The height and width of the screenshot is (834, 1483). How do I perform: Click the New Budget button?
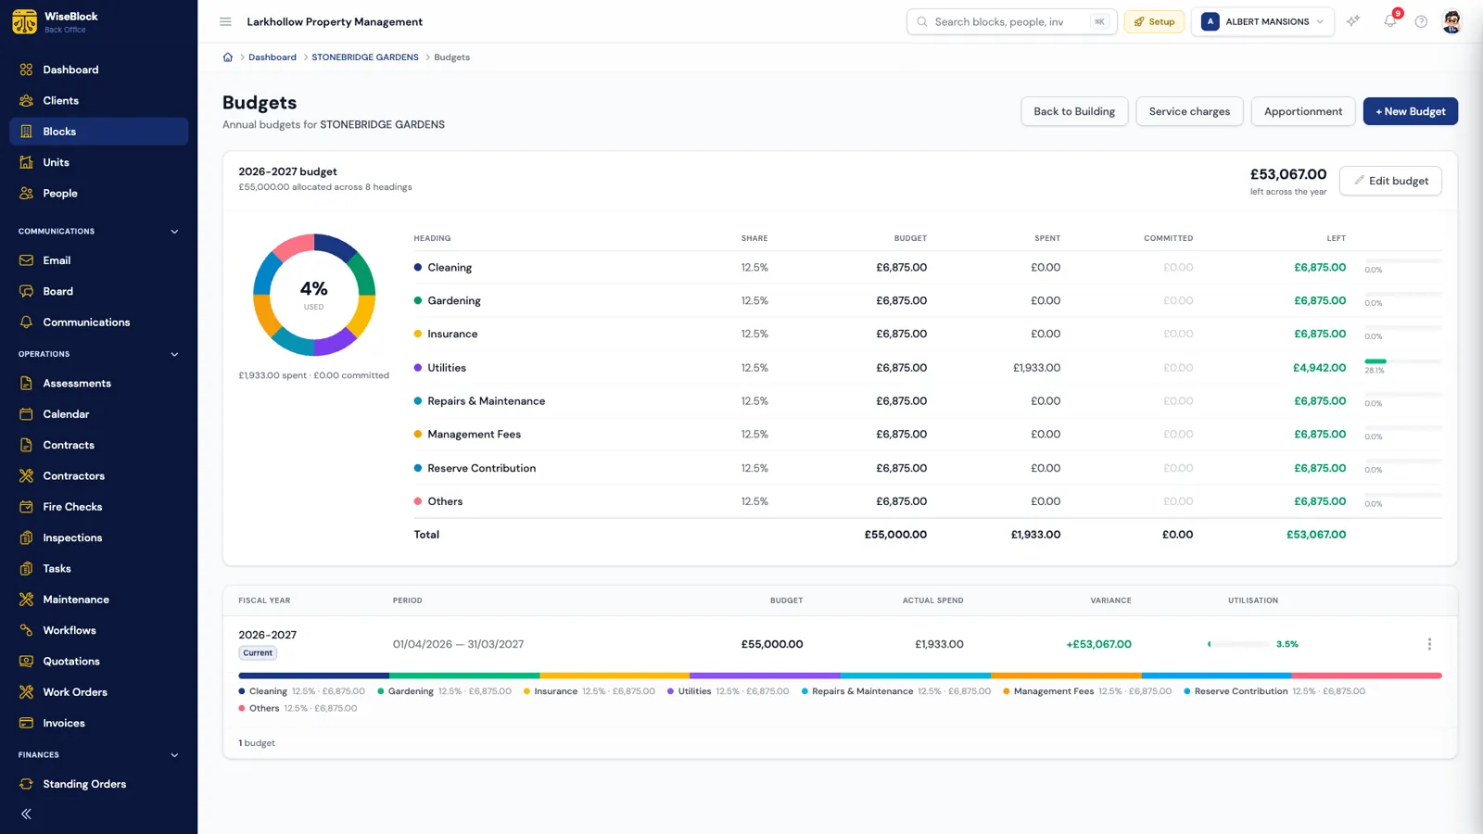[x=1410, y=111]
